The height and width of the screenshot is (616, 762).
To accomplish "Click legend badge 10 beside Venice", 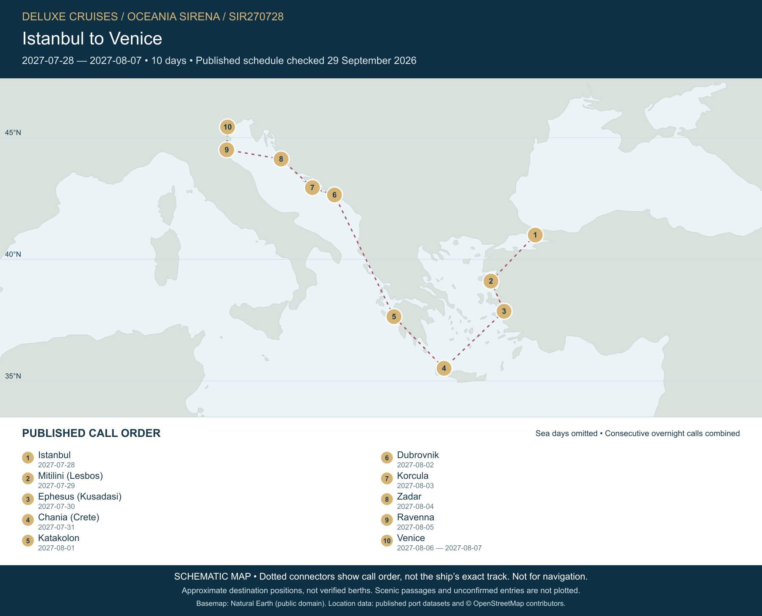I will tap(387, 541).
